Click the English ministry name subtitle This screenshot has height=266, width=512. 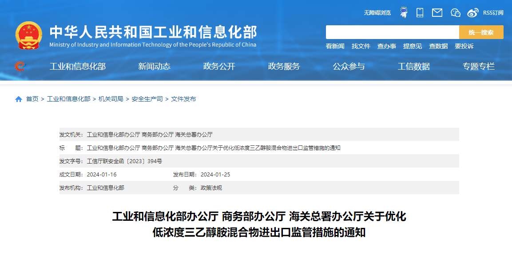tap(153, 45)
